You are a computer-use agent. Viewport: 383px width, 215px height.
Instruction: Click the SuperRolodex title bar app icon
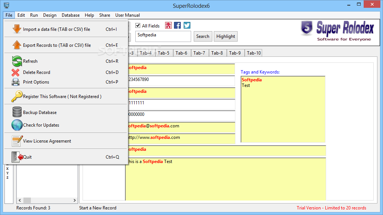[7, 5]
